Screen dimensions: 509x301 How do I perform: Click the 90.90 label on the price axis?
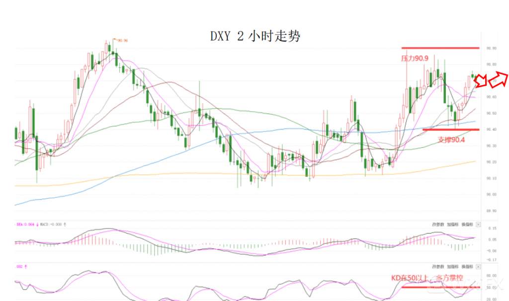(x=491, y=48)
